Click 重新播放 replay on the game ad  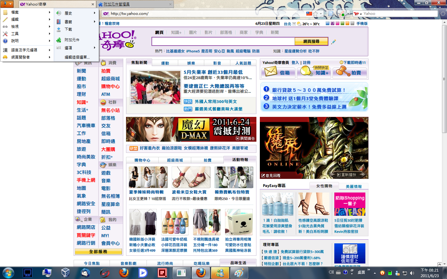click(347, 175)
